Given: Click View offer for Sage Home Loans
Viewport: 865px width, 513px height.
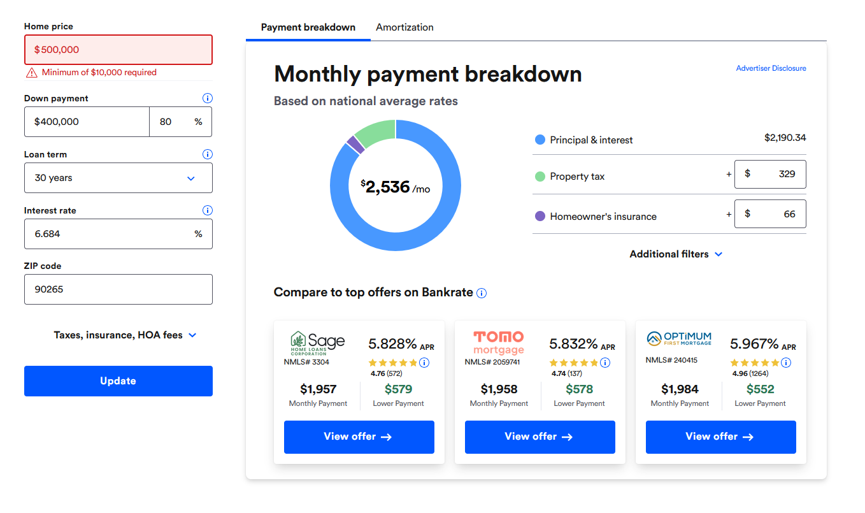Looking at the screenshot, I should [359, 437].
